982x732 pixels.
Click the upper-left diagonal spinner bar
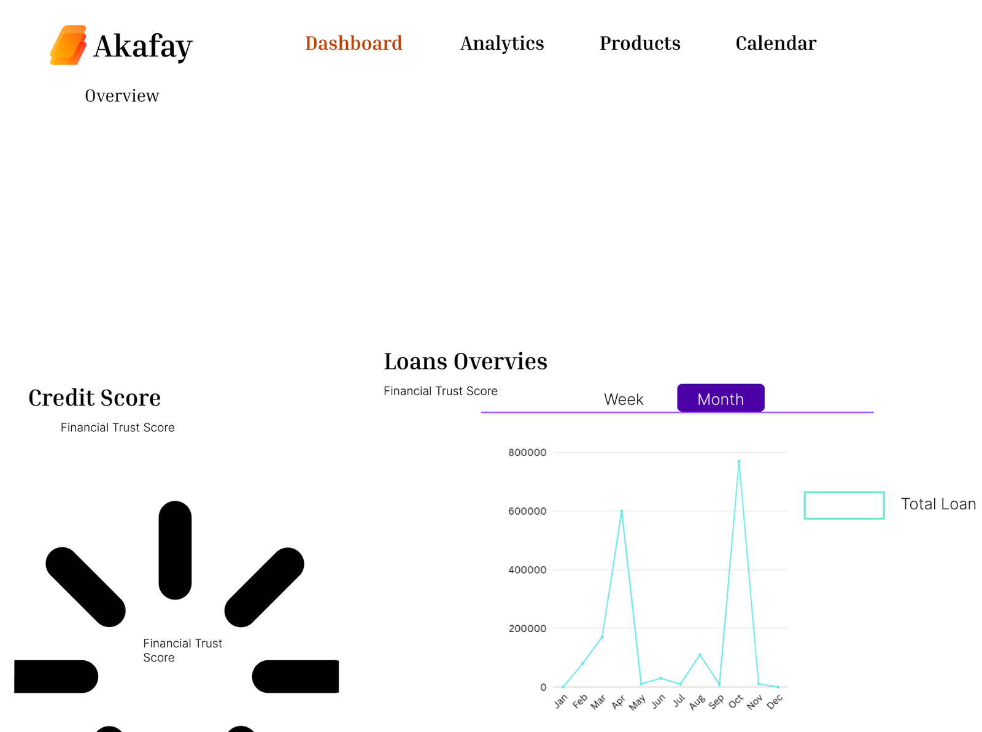tap(86, 587)
